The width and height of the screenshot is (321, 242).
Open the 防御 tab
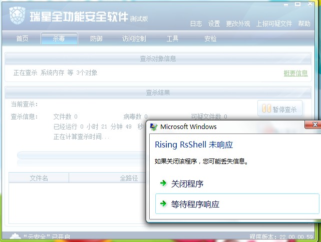[x=96, y=38]
